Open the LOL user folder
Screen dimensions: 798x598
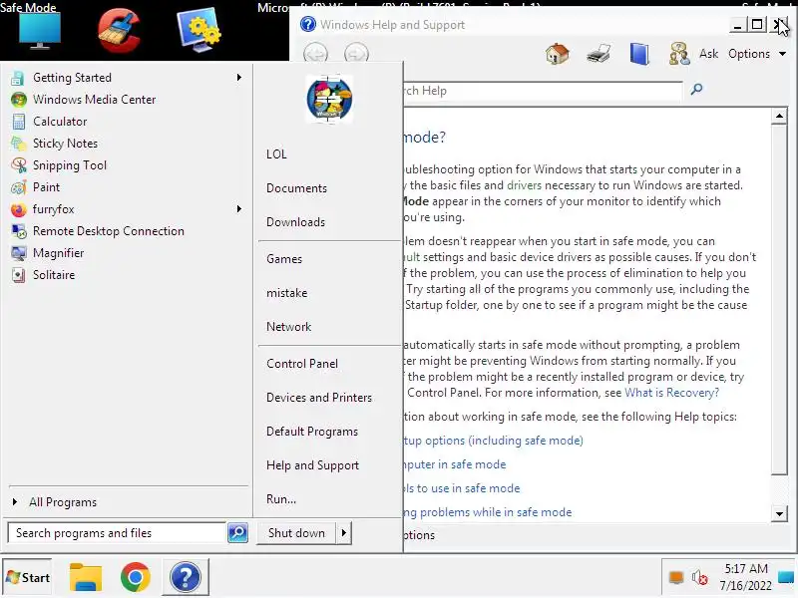[x=276, y=154]
